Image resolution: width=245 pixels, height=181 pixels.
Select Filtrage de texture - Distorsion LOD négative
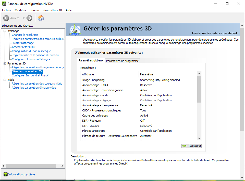point(139,136)
